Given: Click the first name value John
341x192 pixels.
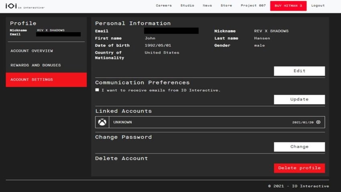Looking at the screenshot, I should pos(150,38).
